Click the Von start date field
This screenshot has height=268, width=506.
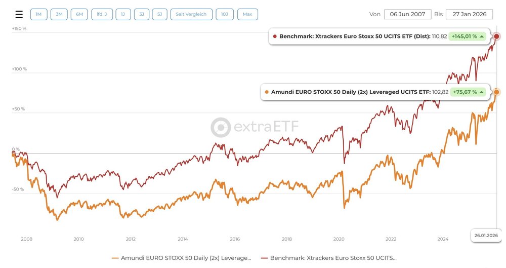pos(407,14)
